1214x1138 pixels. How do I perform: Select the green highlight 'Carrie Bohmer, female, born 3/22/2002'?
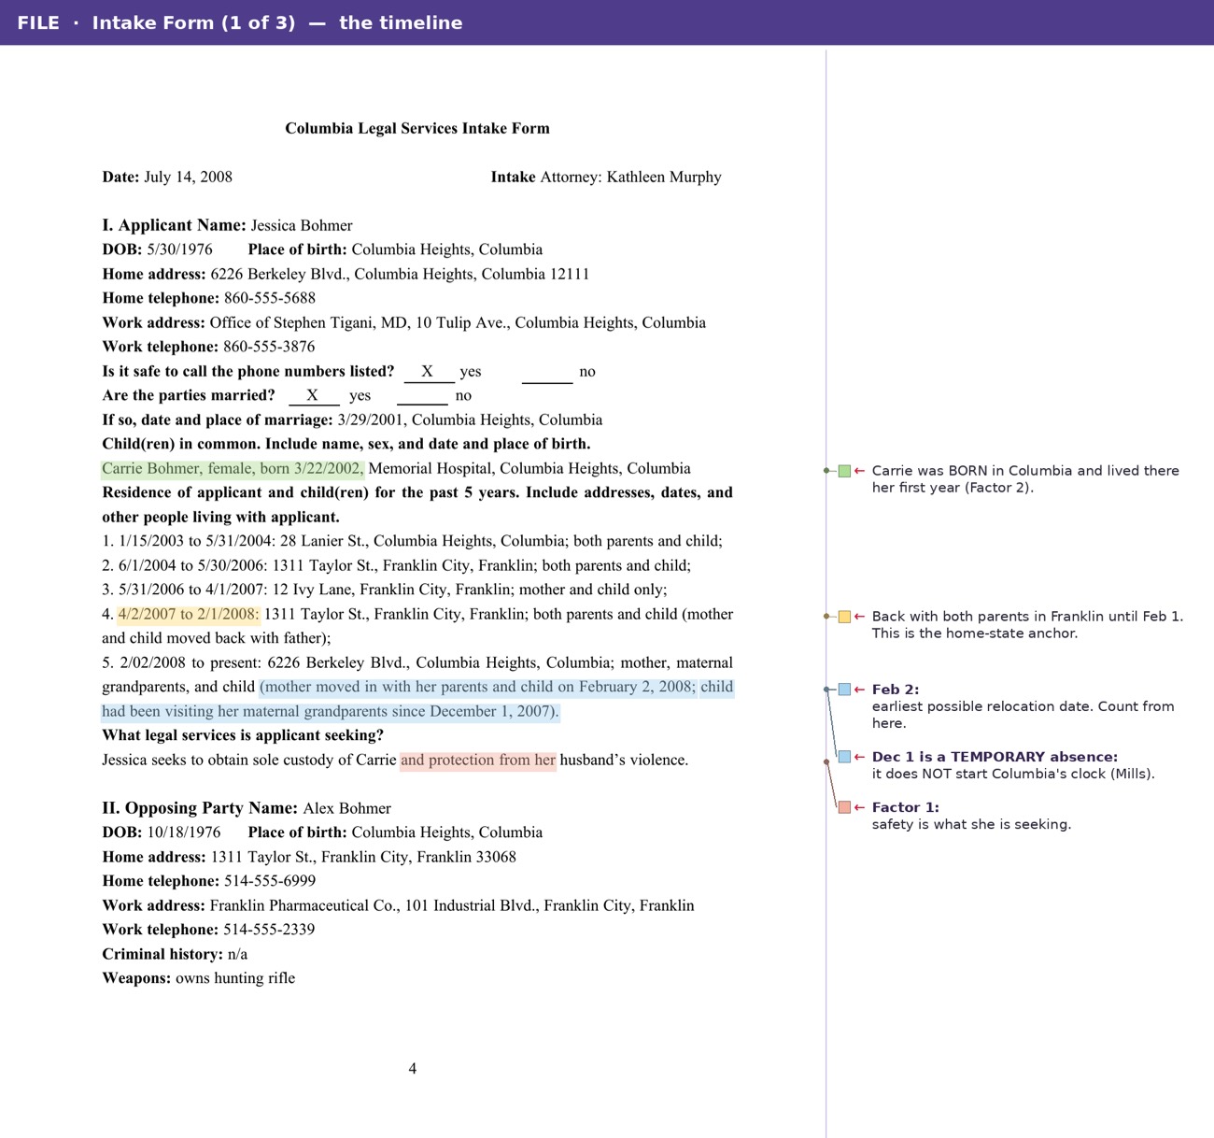tap(233, 468)
